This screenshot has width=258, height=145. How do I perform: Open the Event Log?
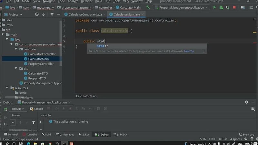[x=246, y=134]
